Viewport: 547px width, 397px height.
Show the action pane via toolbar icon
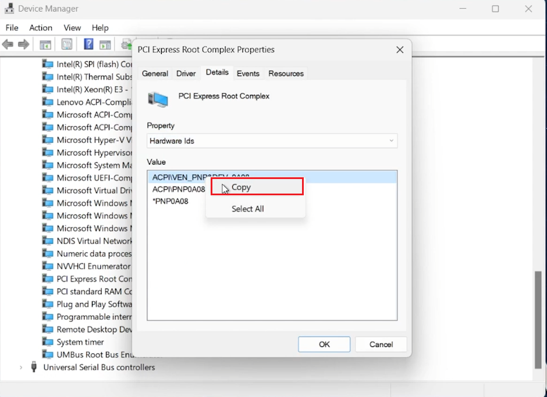pos(105,44)
